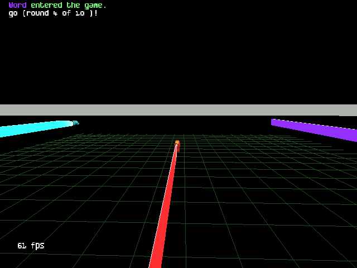Click the orange lightcycle at the red trail's tip

point(177,143)
